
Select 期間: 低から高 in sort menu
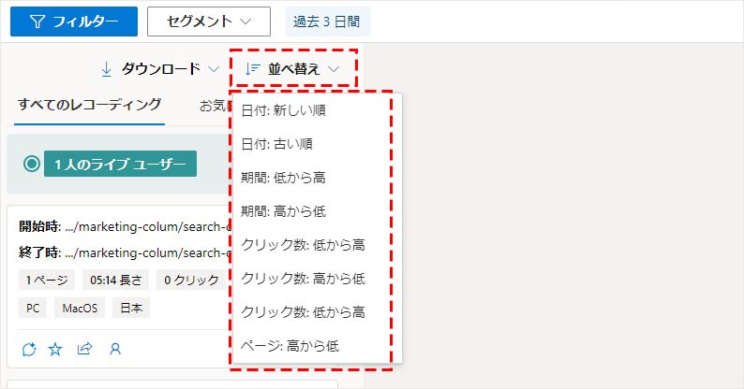[283, 178]
